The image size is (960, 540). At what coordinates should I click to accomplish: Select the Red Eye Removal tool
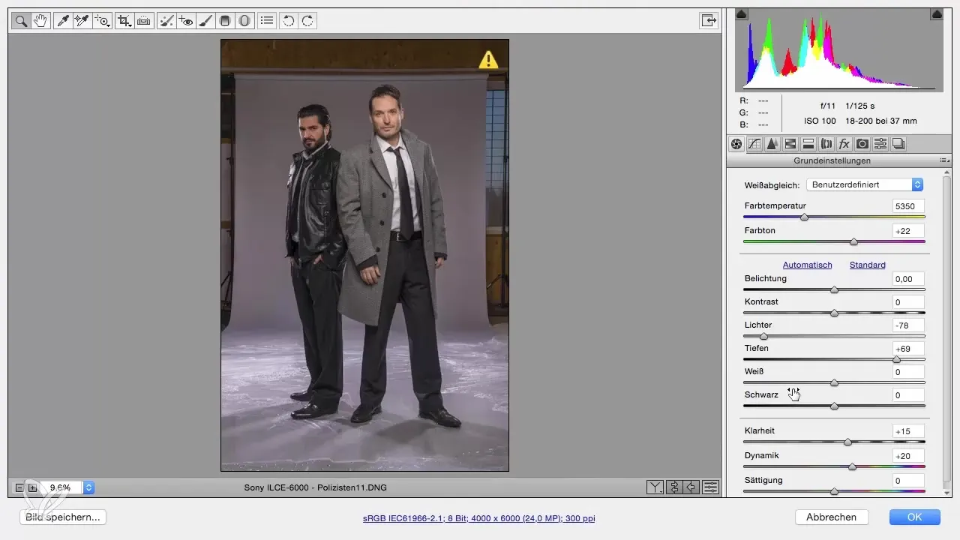[186, 21]
